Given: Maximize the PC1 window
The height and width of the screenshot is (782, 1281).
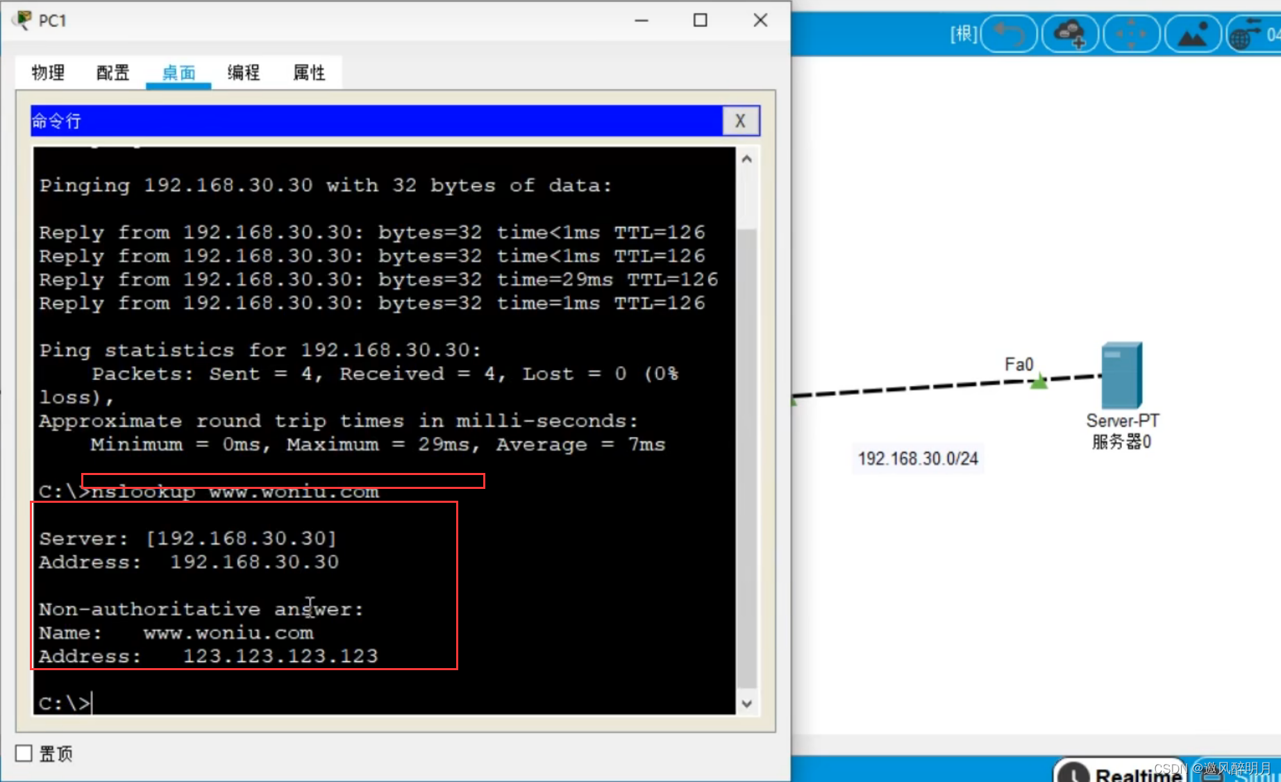Looking at the screenshot, I should (x=701, y=20).
